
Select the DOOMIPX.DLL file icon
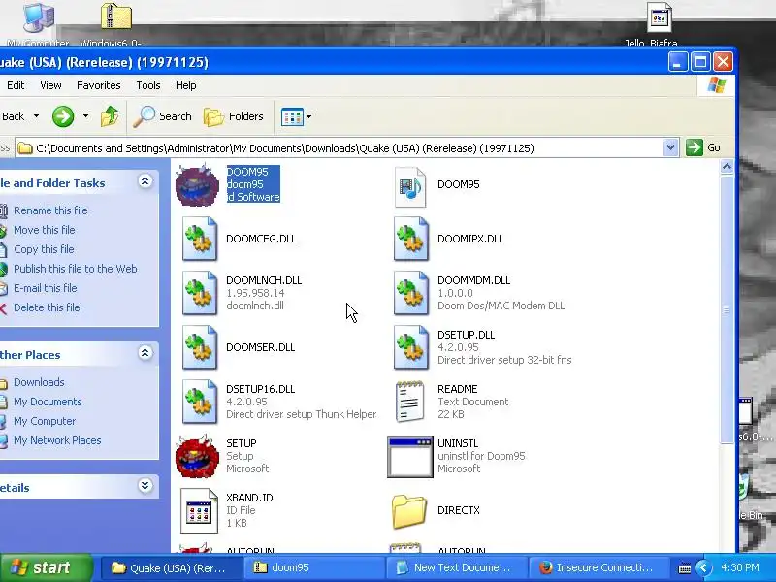pyautogui.click(x=410, y=239)
